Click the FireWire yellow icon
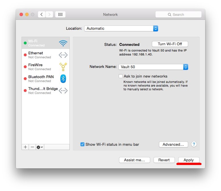The height and width of the screenshot is (191, 221). (63, 67)
